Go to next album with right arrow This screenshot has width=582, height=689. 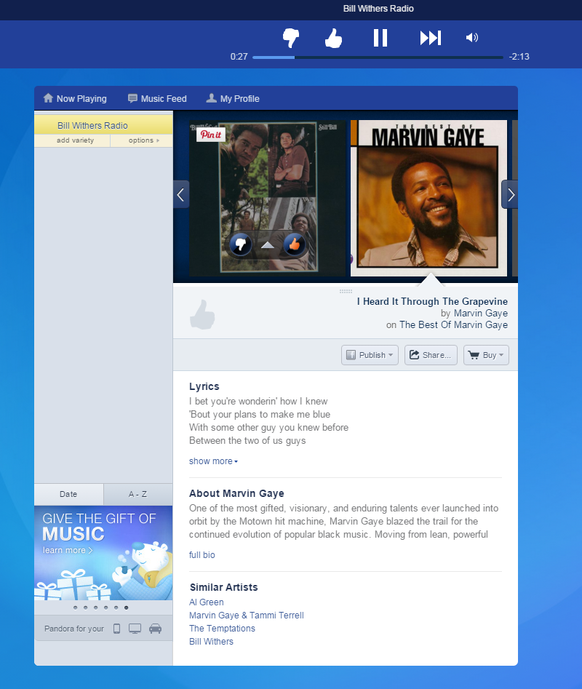click(510, 194)
